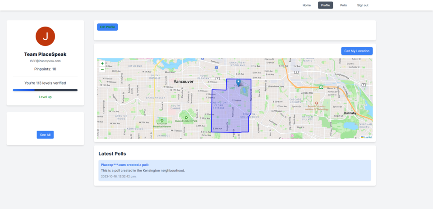Screen dimensions: 433x209
Task: Click the Level up link
Action: pyautogui.click(x=45, y=97)
